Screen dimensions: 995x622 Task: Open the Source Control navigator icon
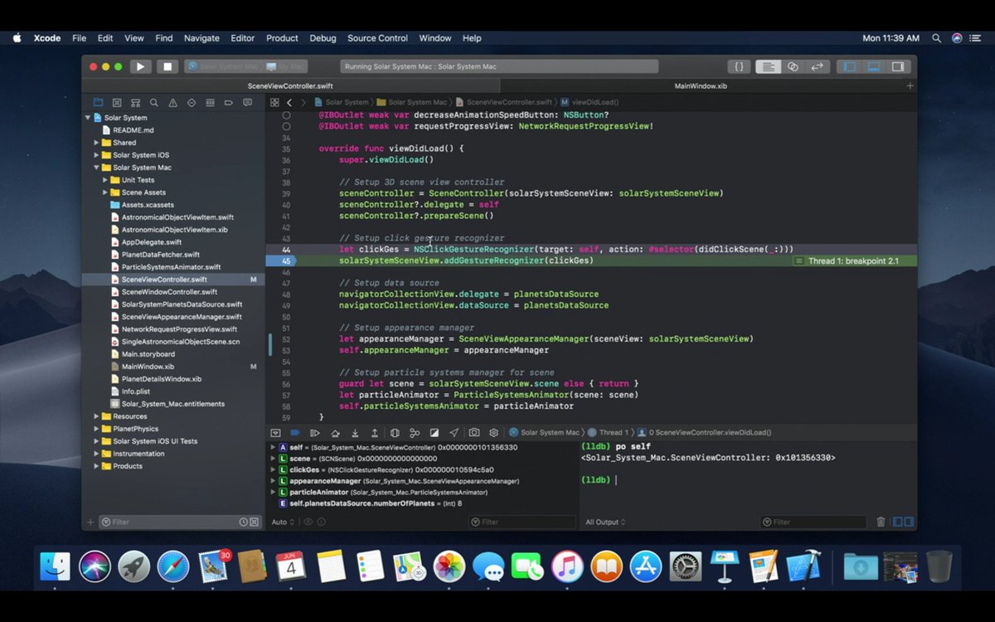pos(117,103)
